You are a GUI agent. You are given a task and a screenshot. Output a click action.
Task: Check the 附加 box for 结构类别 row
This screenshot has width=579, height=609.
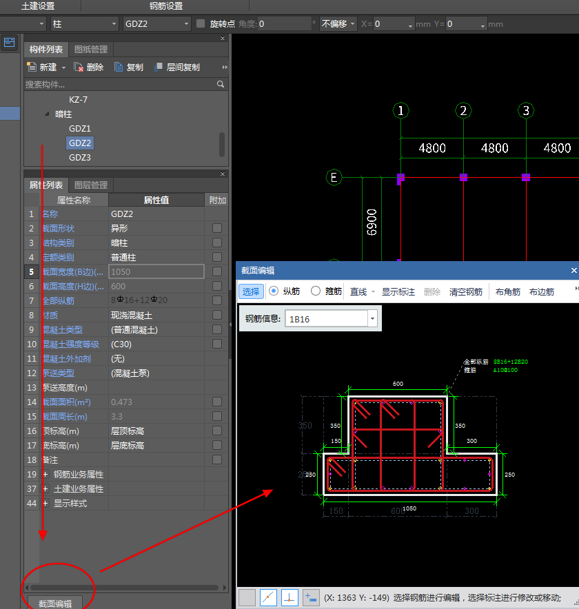pyautogui.click(x=217, y=242)
